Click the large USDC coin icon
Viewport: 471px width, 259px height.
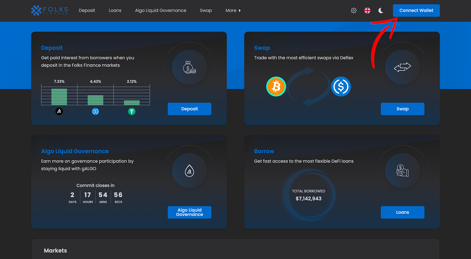[341, 87]
